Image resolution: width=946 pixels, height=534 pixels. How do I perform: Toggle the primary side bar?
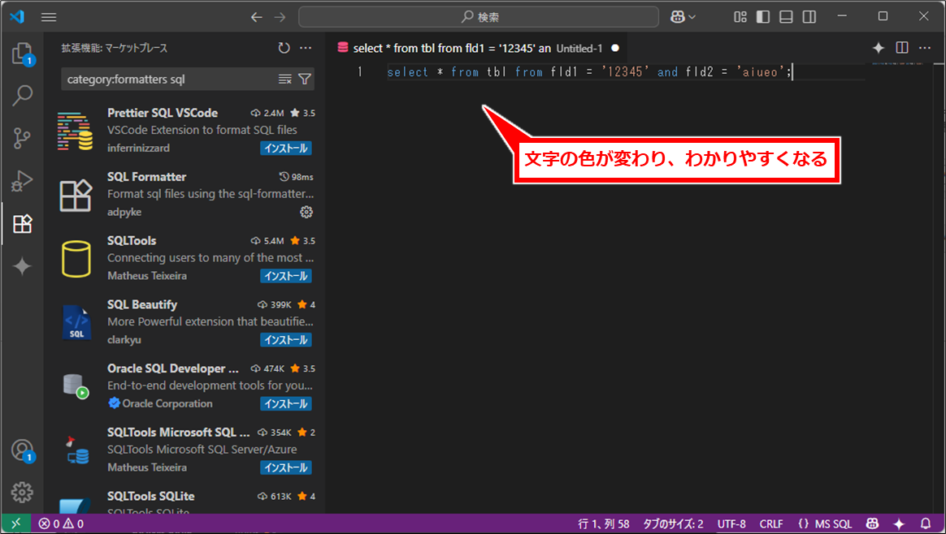763,17
